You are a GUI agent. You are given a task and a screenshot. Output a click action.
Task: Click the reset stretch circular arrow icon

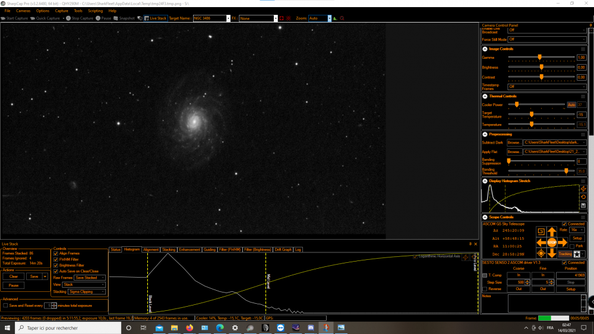pos(583,197)
